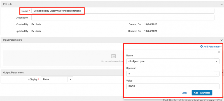This screenshot has width=224, height=101.
Task: Click the empty records table icon
Action: click(x=113, y=56)
